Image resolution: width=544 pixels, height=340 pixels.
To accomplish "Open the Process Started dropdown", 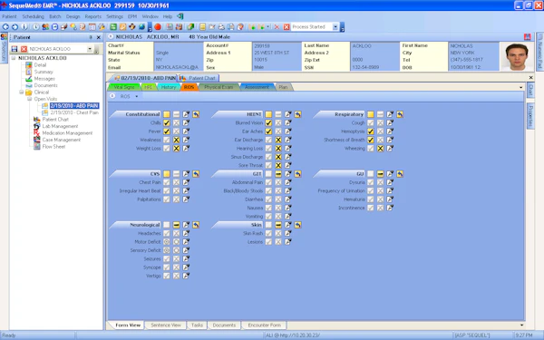I will tap(335, 26).
